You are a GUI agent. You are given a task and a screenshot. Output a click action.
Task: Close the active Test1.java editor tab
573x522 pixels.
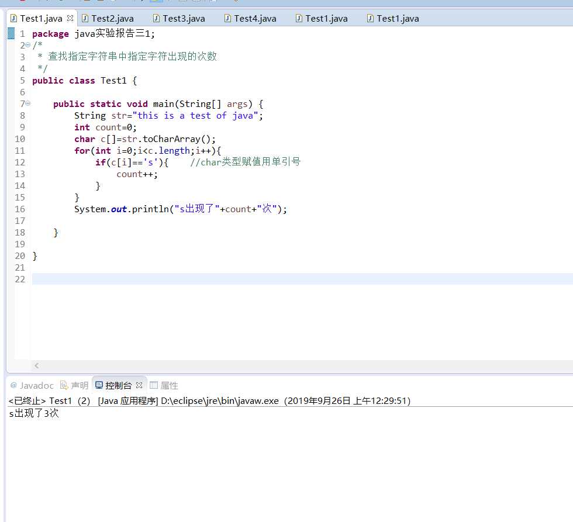click(70, 18)
